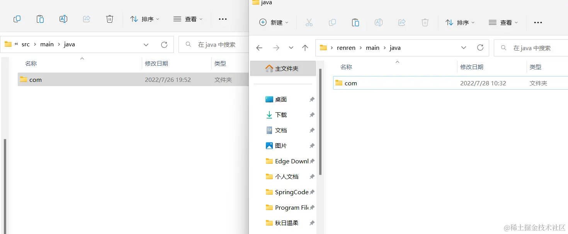Open 桌面 in quick access list
Image resolution: width=568 pixels, height=234 pixels.
coord(281,99)
